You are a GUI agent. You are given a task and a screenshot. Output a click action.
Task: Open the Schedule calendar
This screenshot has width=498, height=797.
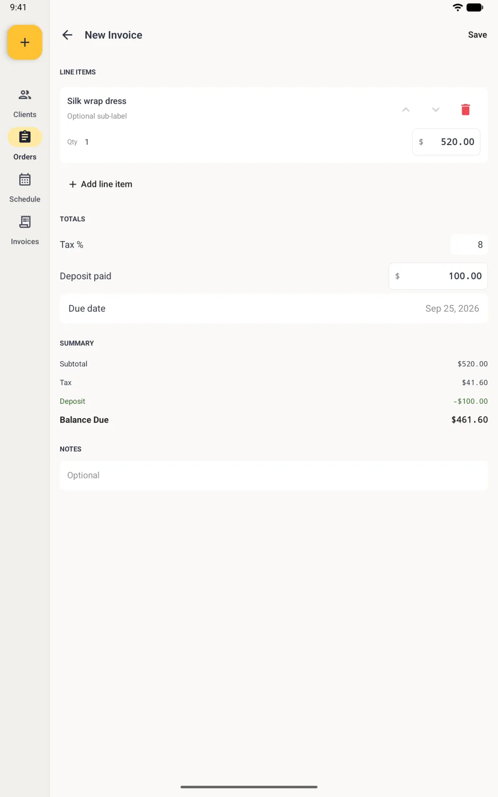click(x=25, y=188)
